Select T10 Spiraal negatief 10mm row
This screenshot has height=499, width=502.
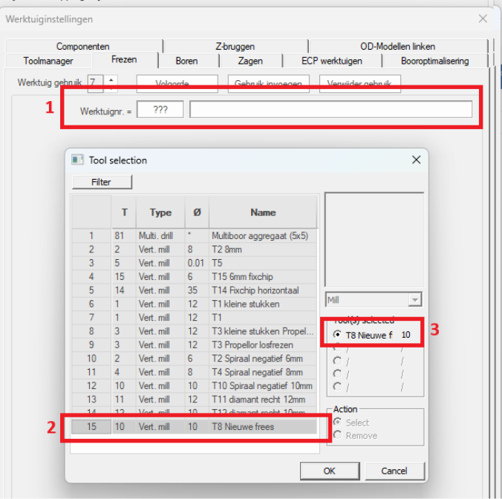tap(195, 385)
